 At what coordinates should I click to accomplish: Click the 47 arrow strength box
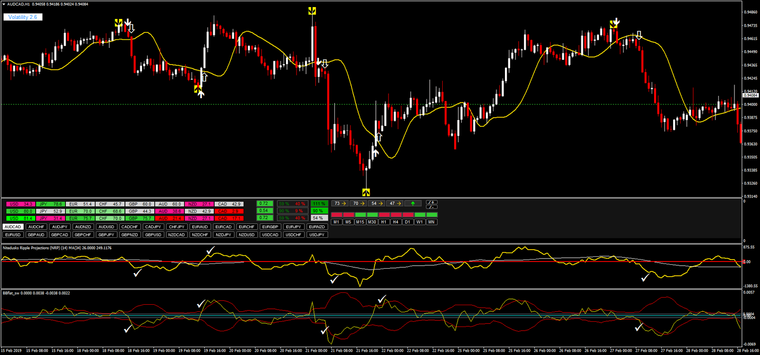point(395,204)
